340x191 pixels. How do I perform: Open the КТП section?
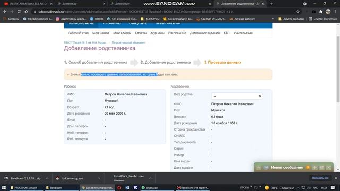click(x=227, y=33)
